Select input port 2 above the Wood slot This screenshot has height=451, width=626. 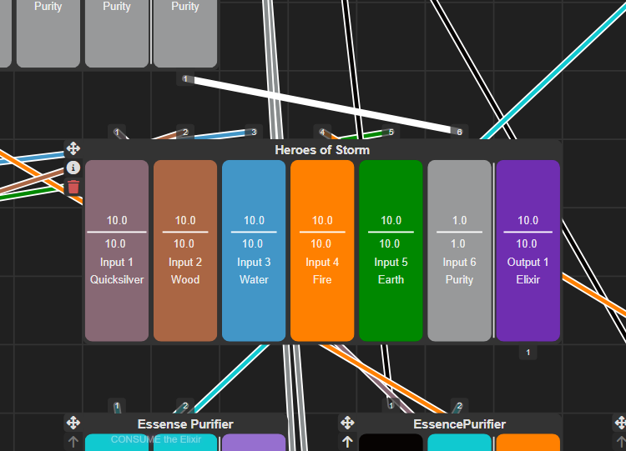[x=185, y=132]
